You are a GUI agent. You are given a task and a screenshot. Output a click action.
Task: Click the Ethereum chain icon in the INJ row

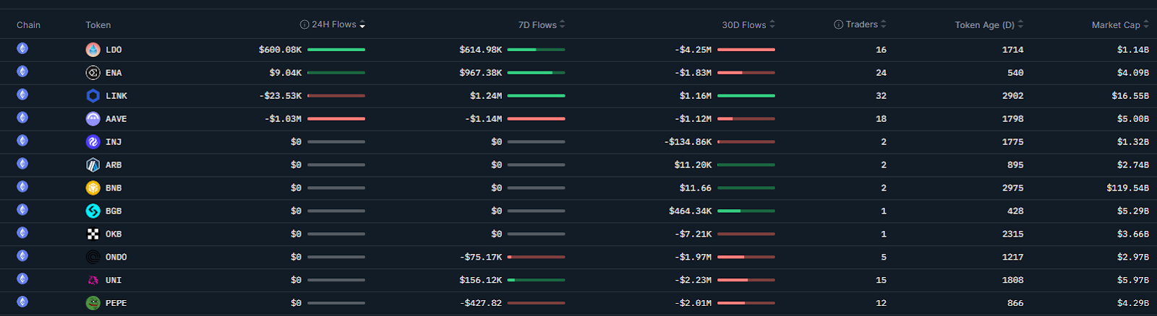(x=22, y=141)
